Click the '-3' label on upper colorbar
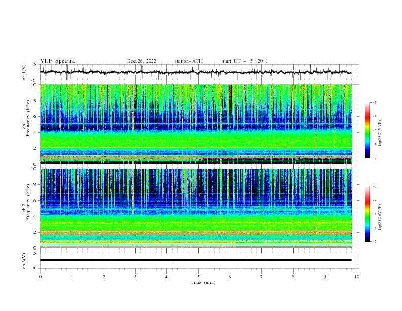Viewport: 402px width, 311px height. point(374,102)
